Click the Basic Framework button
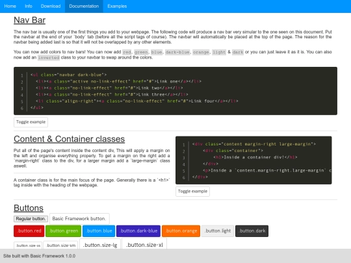351x263 pixels. point(79,218)
